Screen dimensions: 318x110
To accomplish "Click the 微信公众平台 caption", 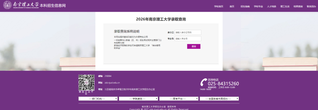I will click(x=86, y=93).
